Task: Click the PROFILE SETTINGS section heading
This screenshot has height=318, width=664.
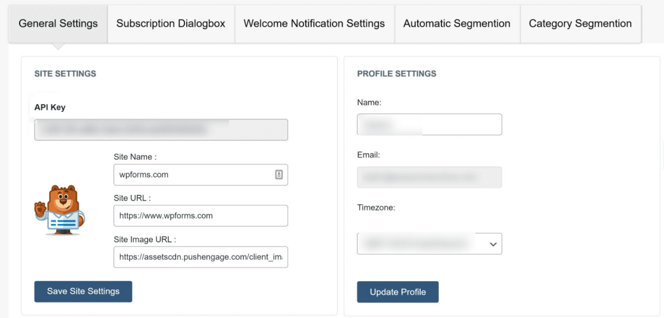Action: point(396,74)
